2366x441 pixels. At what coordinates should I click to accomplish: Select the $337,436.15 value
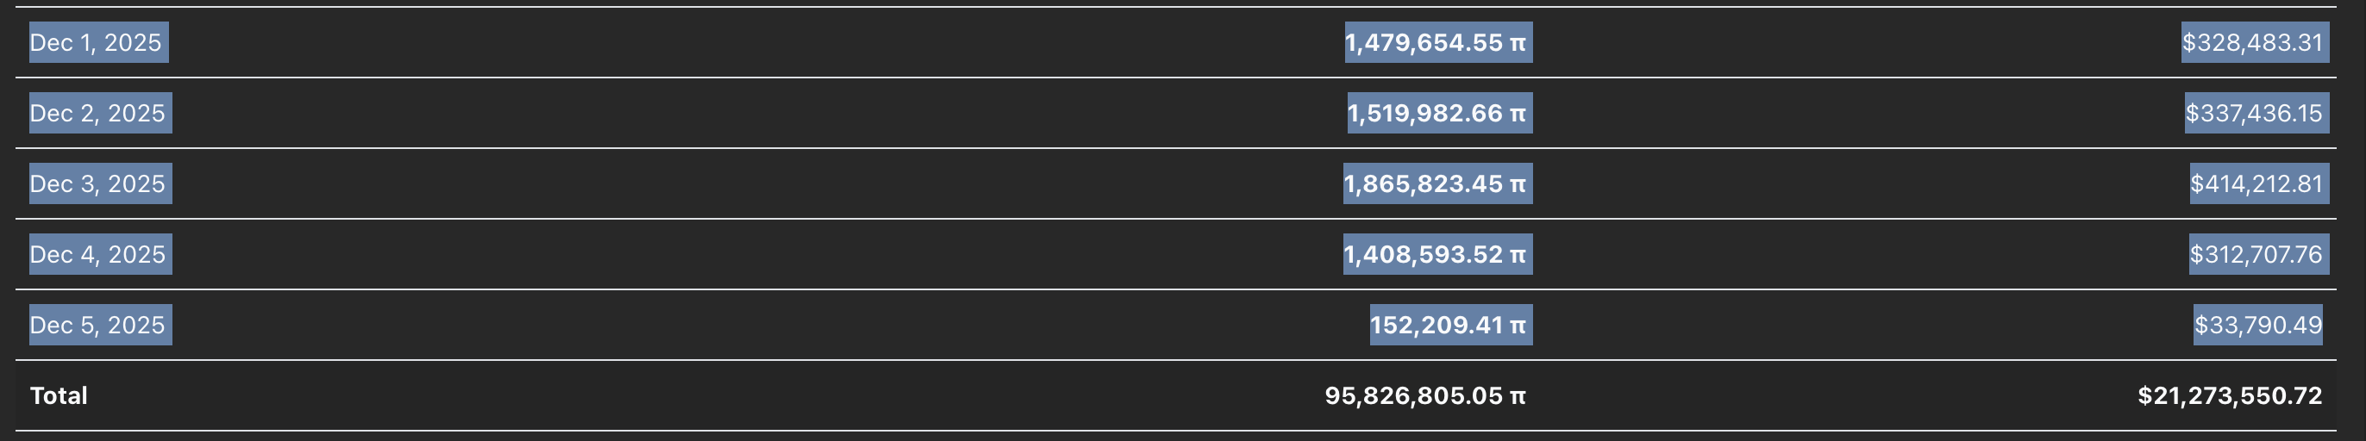click(2254, 114)
